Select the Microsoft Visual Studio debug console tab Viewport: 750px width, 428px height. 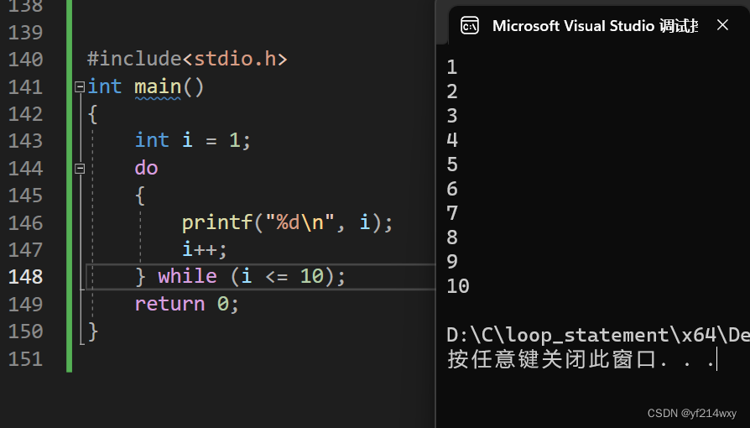coord(595,25)
